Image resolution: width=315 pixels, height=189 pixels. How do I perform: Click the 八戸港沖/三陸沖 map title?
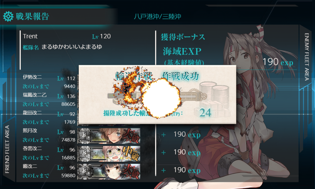pos(157,17)
